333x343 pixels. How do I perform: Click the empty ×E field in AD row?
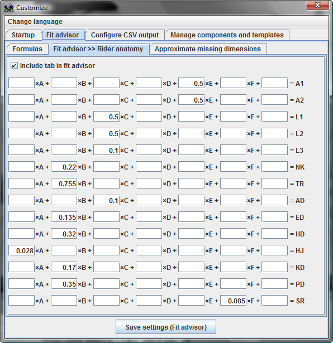coord(191,200)
